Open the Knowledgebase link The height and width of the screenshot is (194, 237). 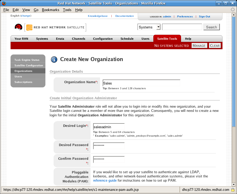click(x=98, y=16)
